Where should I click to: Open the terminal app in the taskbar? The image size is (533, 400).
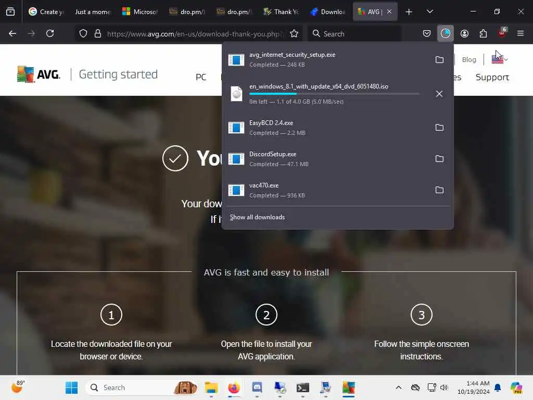(302, 387)
